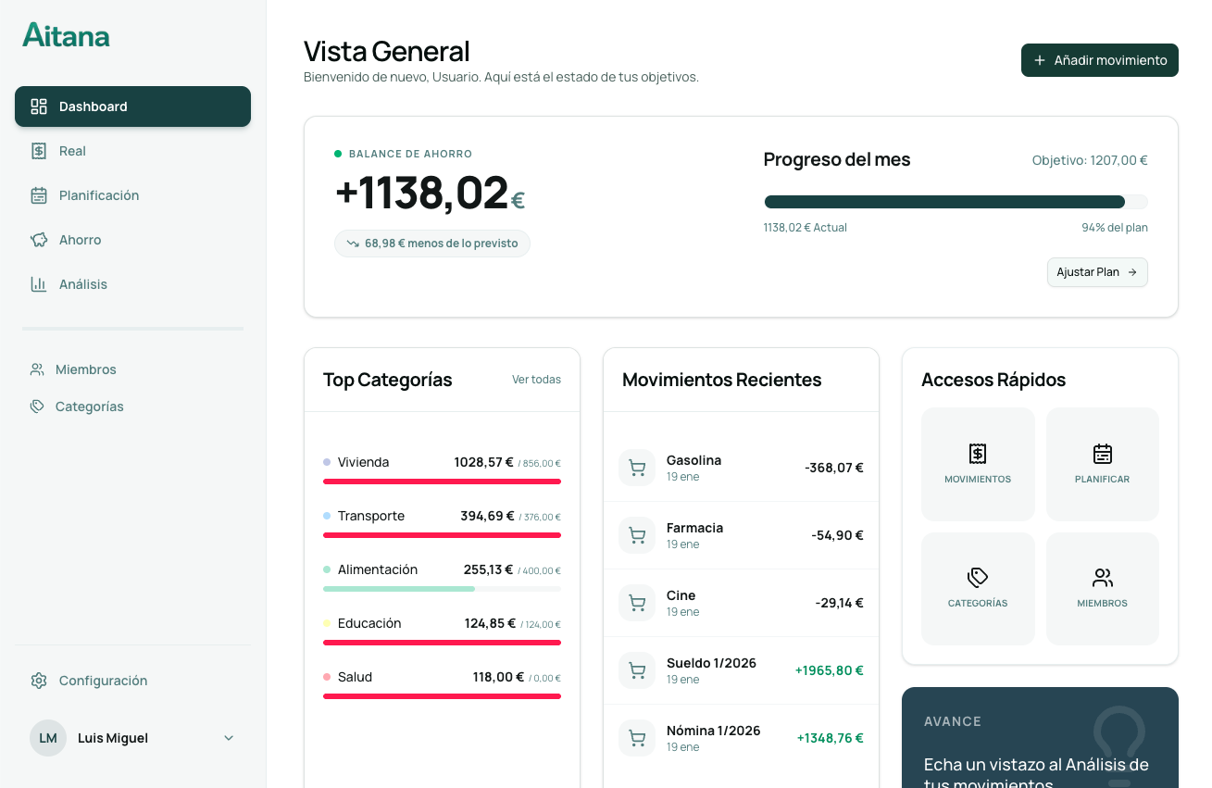The image size is (1212, 788).
Task: Click the Dashboard grid icon in sidebar
Action: click(x=39, y=106)
